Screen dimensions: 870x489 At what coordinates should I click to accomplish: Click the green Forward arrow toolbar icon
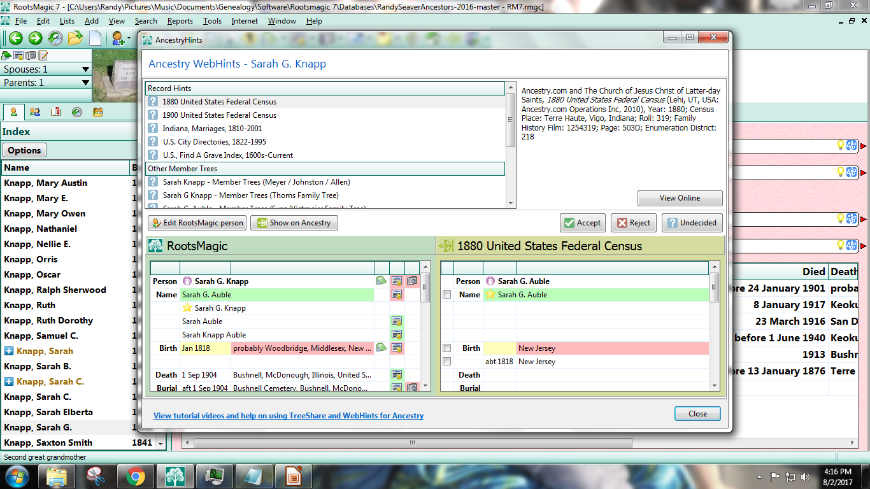pyautogui.click(x=35, y=38)
